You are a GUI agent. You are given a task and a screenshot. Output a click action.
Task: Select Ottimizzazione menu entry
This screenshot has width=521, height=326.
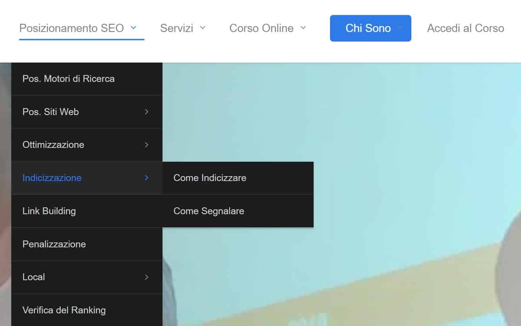coord(87,145)
